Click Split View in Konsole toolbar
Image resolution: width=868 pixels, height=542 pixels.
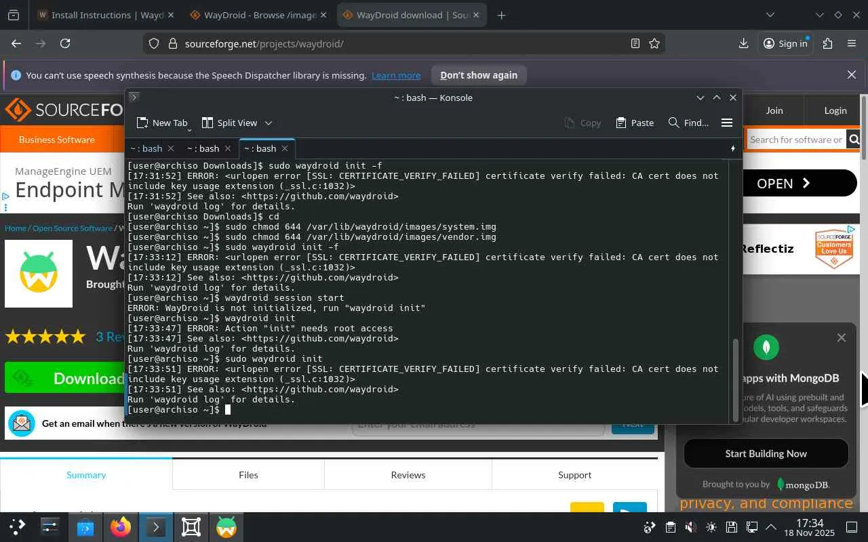click(229, 123)
